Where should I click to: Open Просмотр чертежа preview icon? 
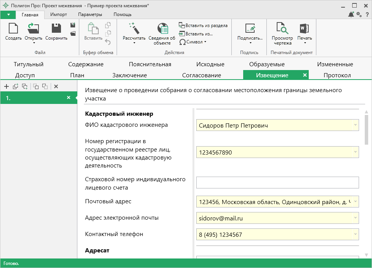click(x=282, y=29)
